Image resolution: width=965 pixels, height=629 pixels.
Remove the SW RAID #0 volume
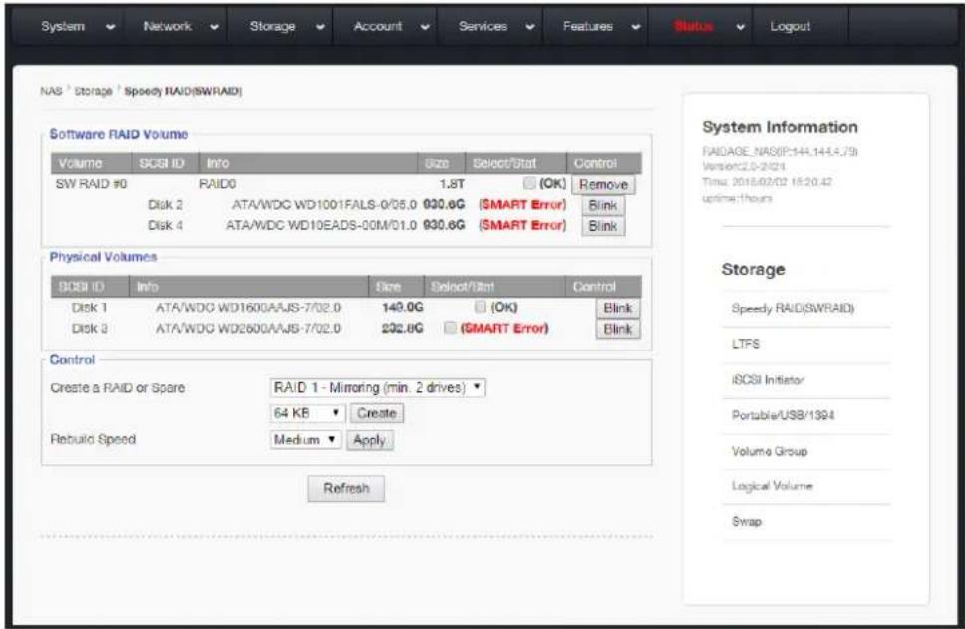603,184
